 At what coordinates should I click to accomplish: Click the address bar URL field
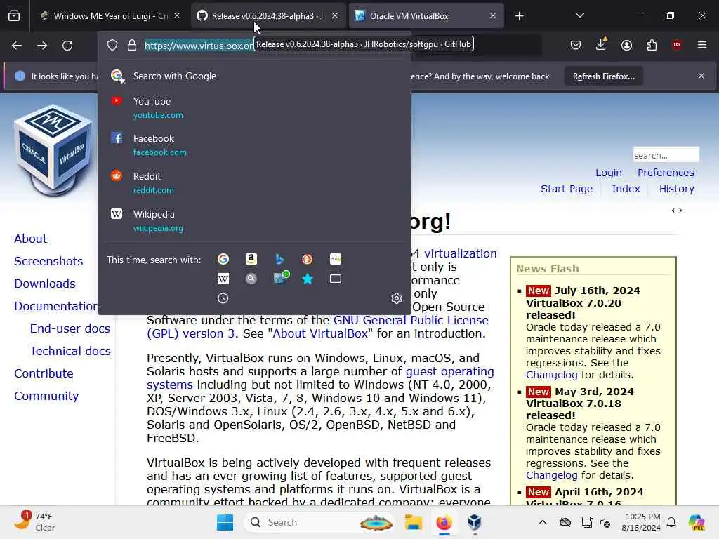point(199,46)
